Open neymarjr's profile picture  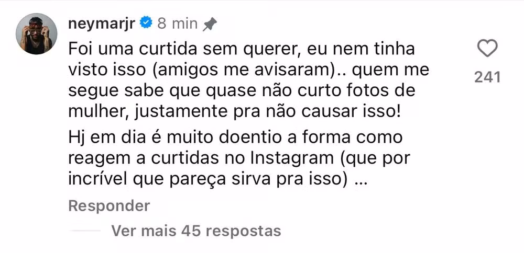(x=36, y=34)
